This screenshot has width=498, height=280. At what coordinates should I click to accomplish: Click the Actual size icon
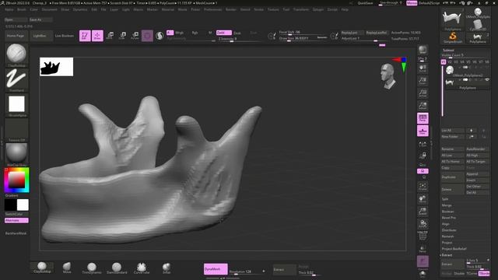pyautogui.click(x=423, y=93)
